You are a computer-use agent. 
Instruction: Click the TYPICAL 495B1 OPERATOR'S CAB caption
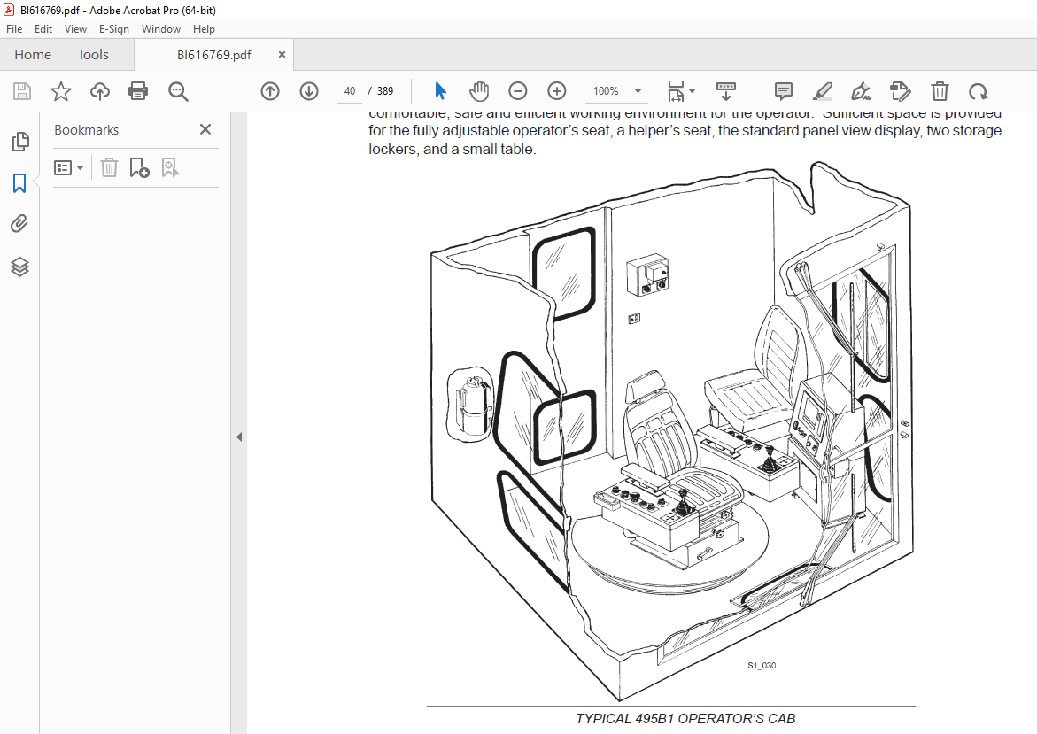(685, 718)
